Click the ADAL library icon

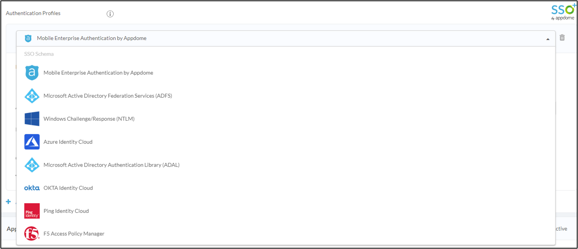pos(32,165)
